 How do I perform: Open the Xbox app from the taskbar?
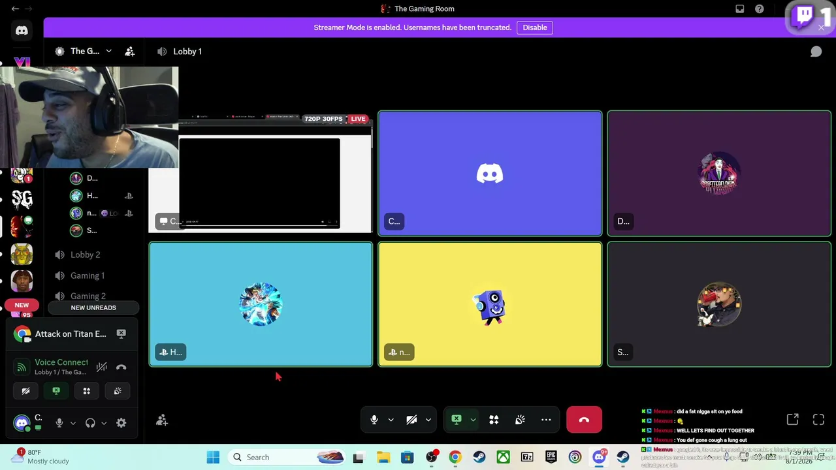503,458
